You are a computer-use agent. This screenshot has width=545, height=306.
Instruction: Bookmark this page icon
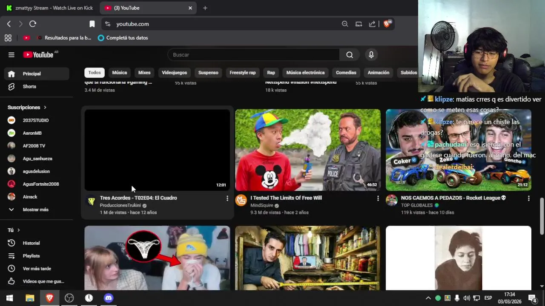click(x=92, y=24)
